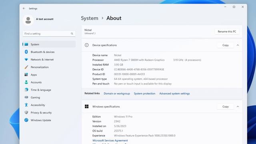The height and width of the screenshot is (144, 256).
Task: Open Domain or workgroup link
Action: point(117,94)
